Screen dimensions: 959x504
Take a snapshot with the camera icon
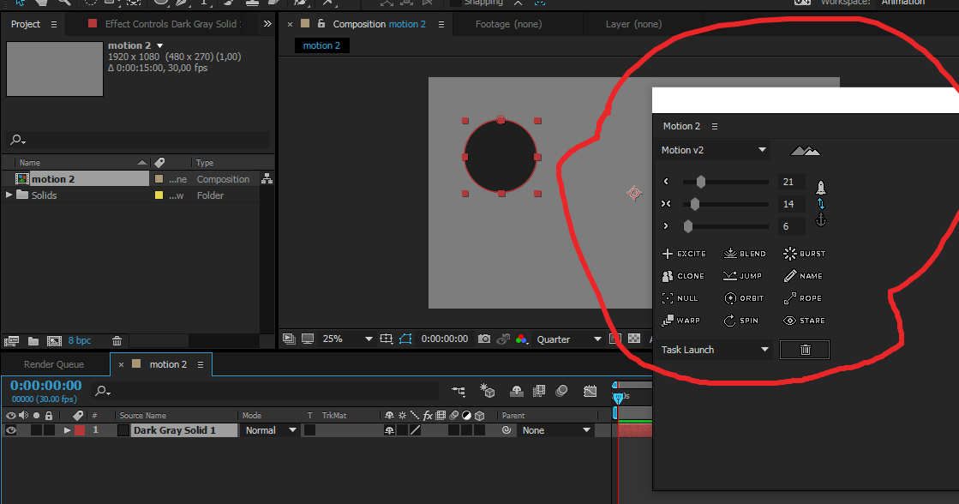pos(483,339)
